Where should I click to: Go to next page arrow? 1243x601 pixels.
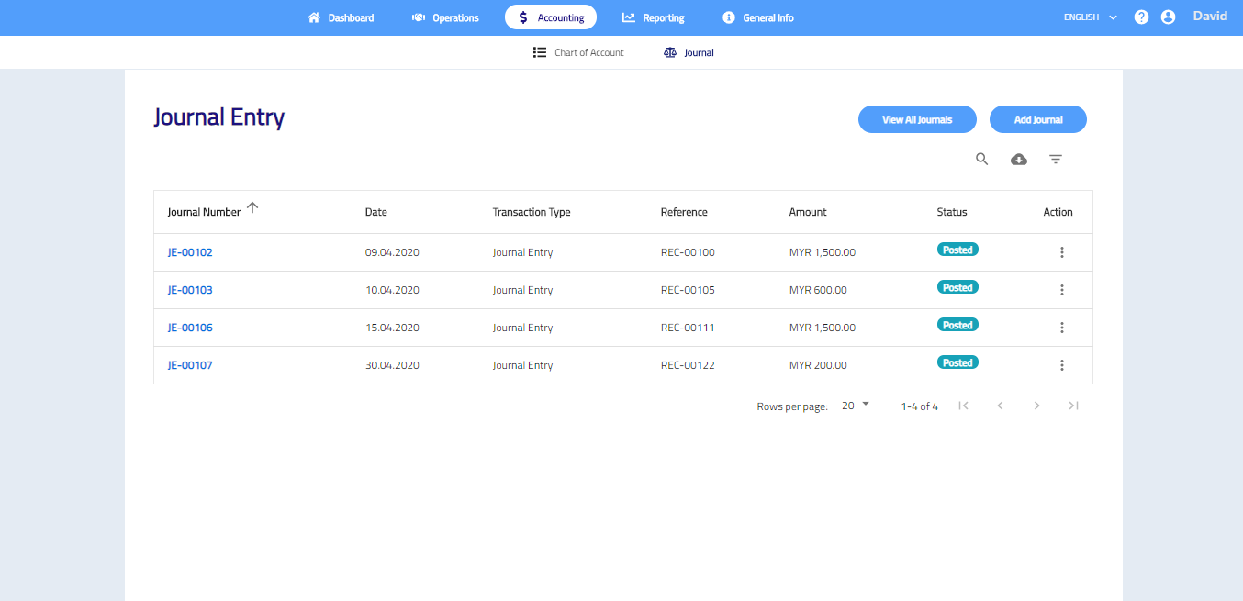[x=1036, y=406]
